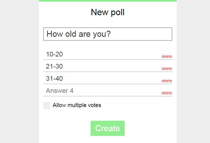Click the red delete link for the fourth answer
The width and height of the screenshot is (210, 143).
[x=167, y=93]
